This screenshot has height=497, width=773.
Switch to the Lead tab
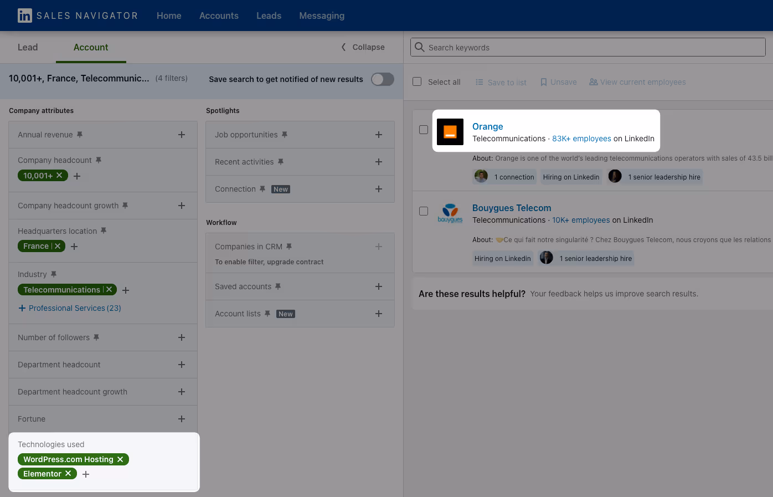28,47
